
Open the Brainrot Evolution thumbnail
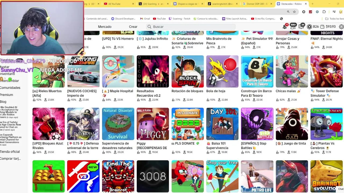[327, 176]
